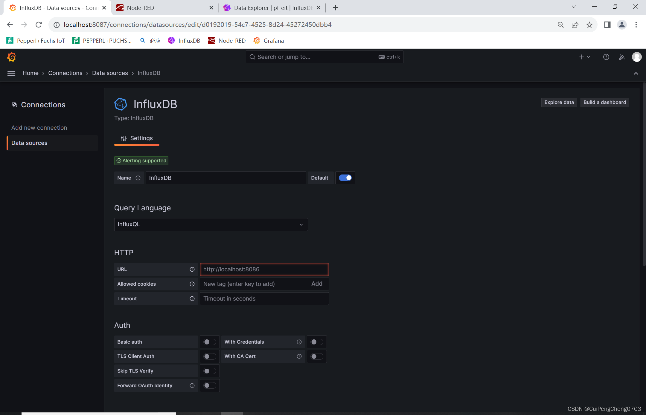Viewport: 646px width, 415px height.
Task: Click the Help question mark icon
Action: (606, 57)
